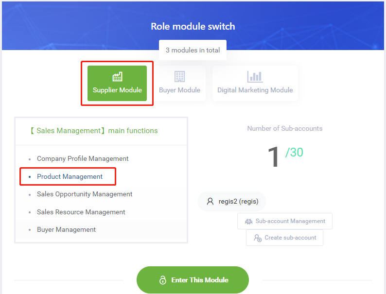Open the Digital Marketing Module tab
Screen dimensions: 386x294
[x=255, y=83]
